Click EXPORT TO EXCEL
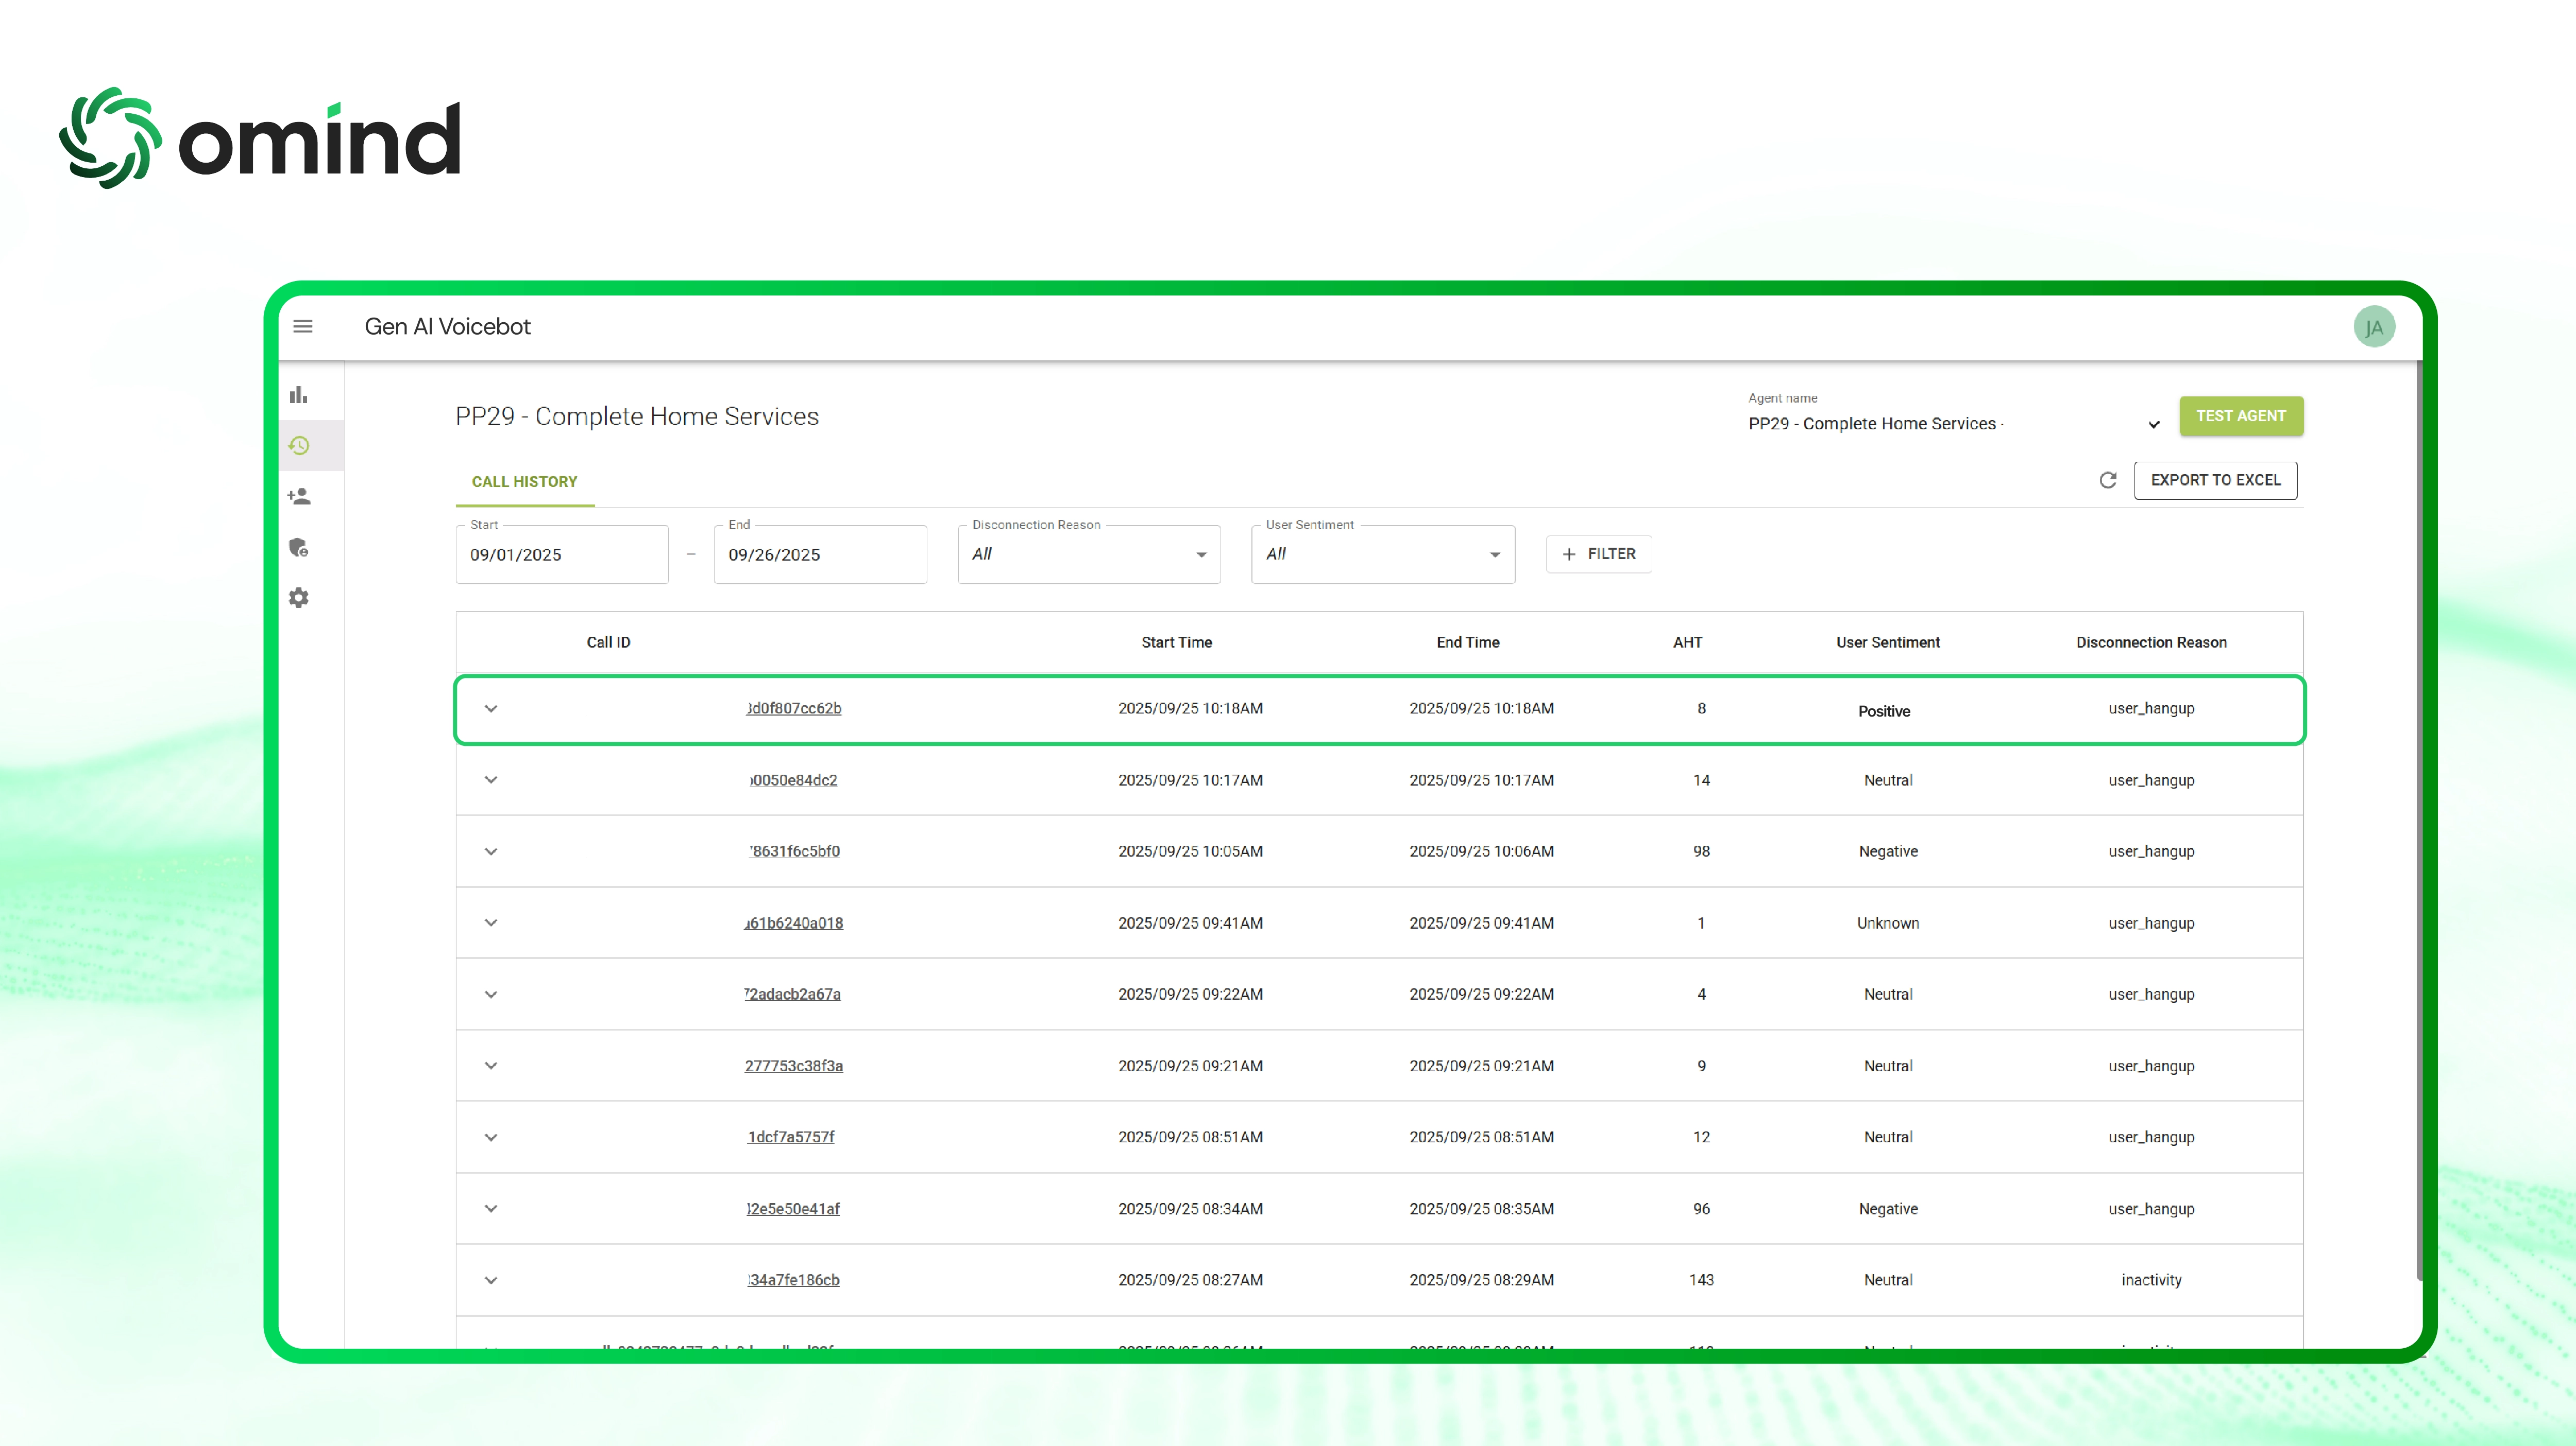Screen dimensions: 2576x1446 (x=2216, y=480)
